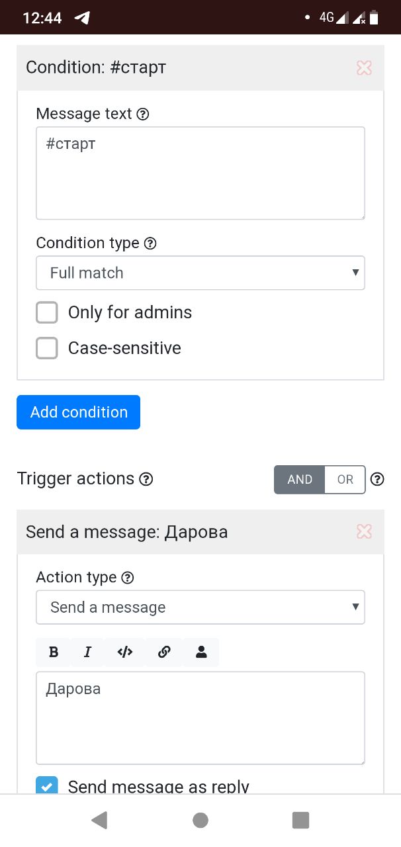Insert user mention with person icon
This screenshot has height=847, width=401.
click(x=201, y=652)
